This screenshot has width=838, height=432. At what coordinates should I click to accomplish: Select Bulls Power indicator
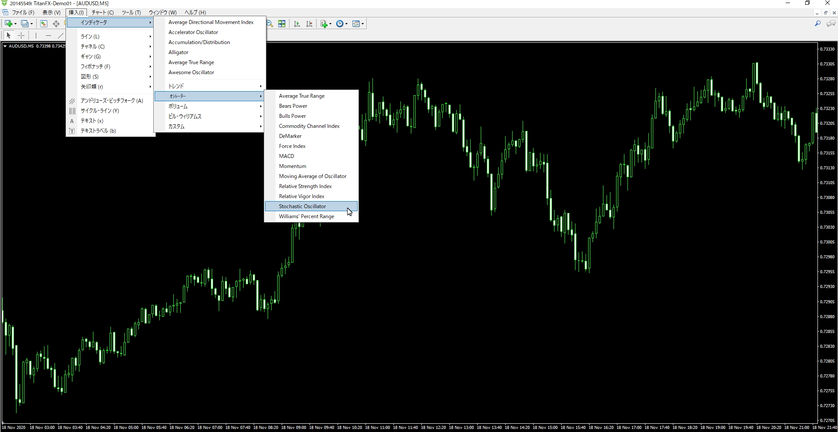(x=311, y=116)
